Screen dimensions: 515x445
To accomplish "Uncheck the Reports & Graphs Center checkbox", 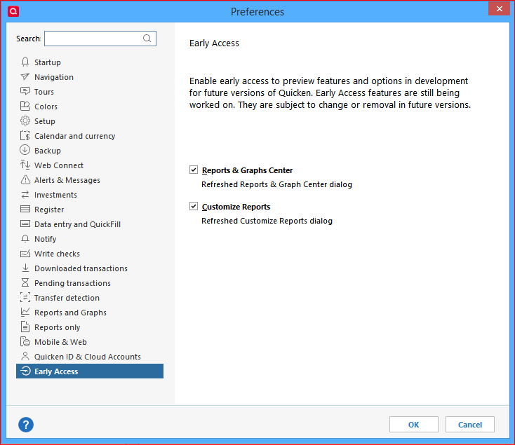I will click(x=194, y=170).
